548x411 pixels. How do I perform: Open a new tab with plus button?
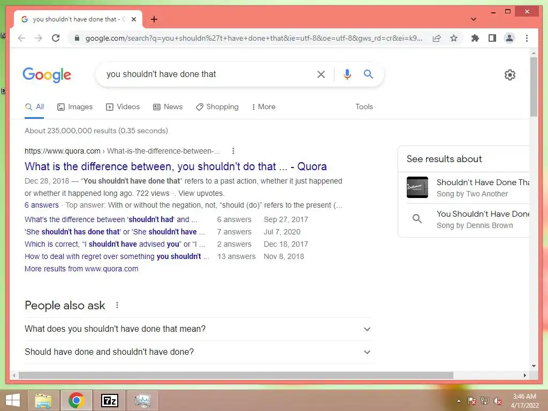tap(154, 19)
